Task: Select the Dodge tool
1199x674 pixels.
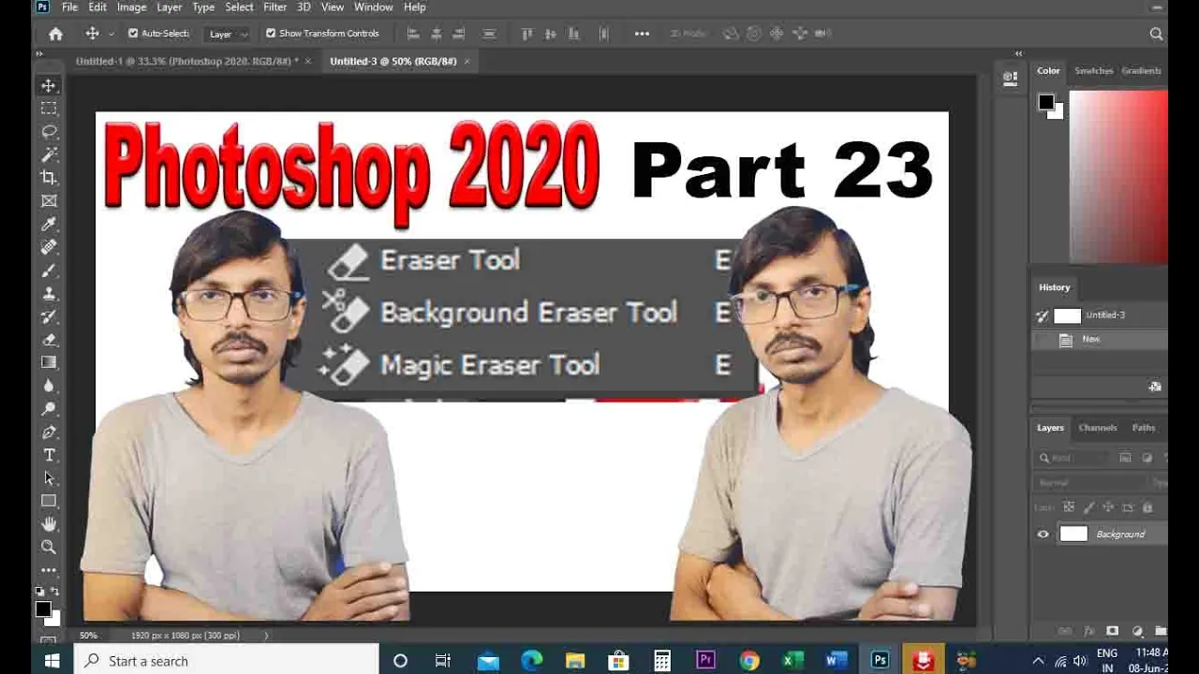Action: (x=49, y=408)
